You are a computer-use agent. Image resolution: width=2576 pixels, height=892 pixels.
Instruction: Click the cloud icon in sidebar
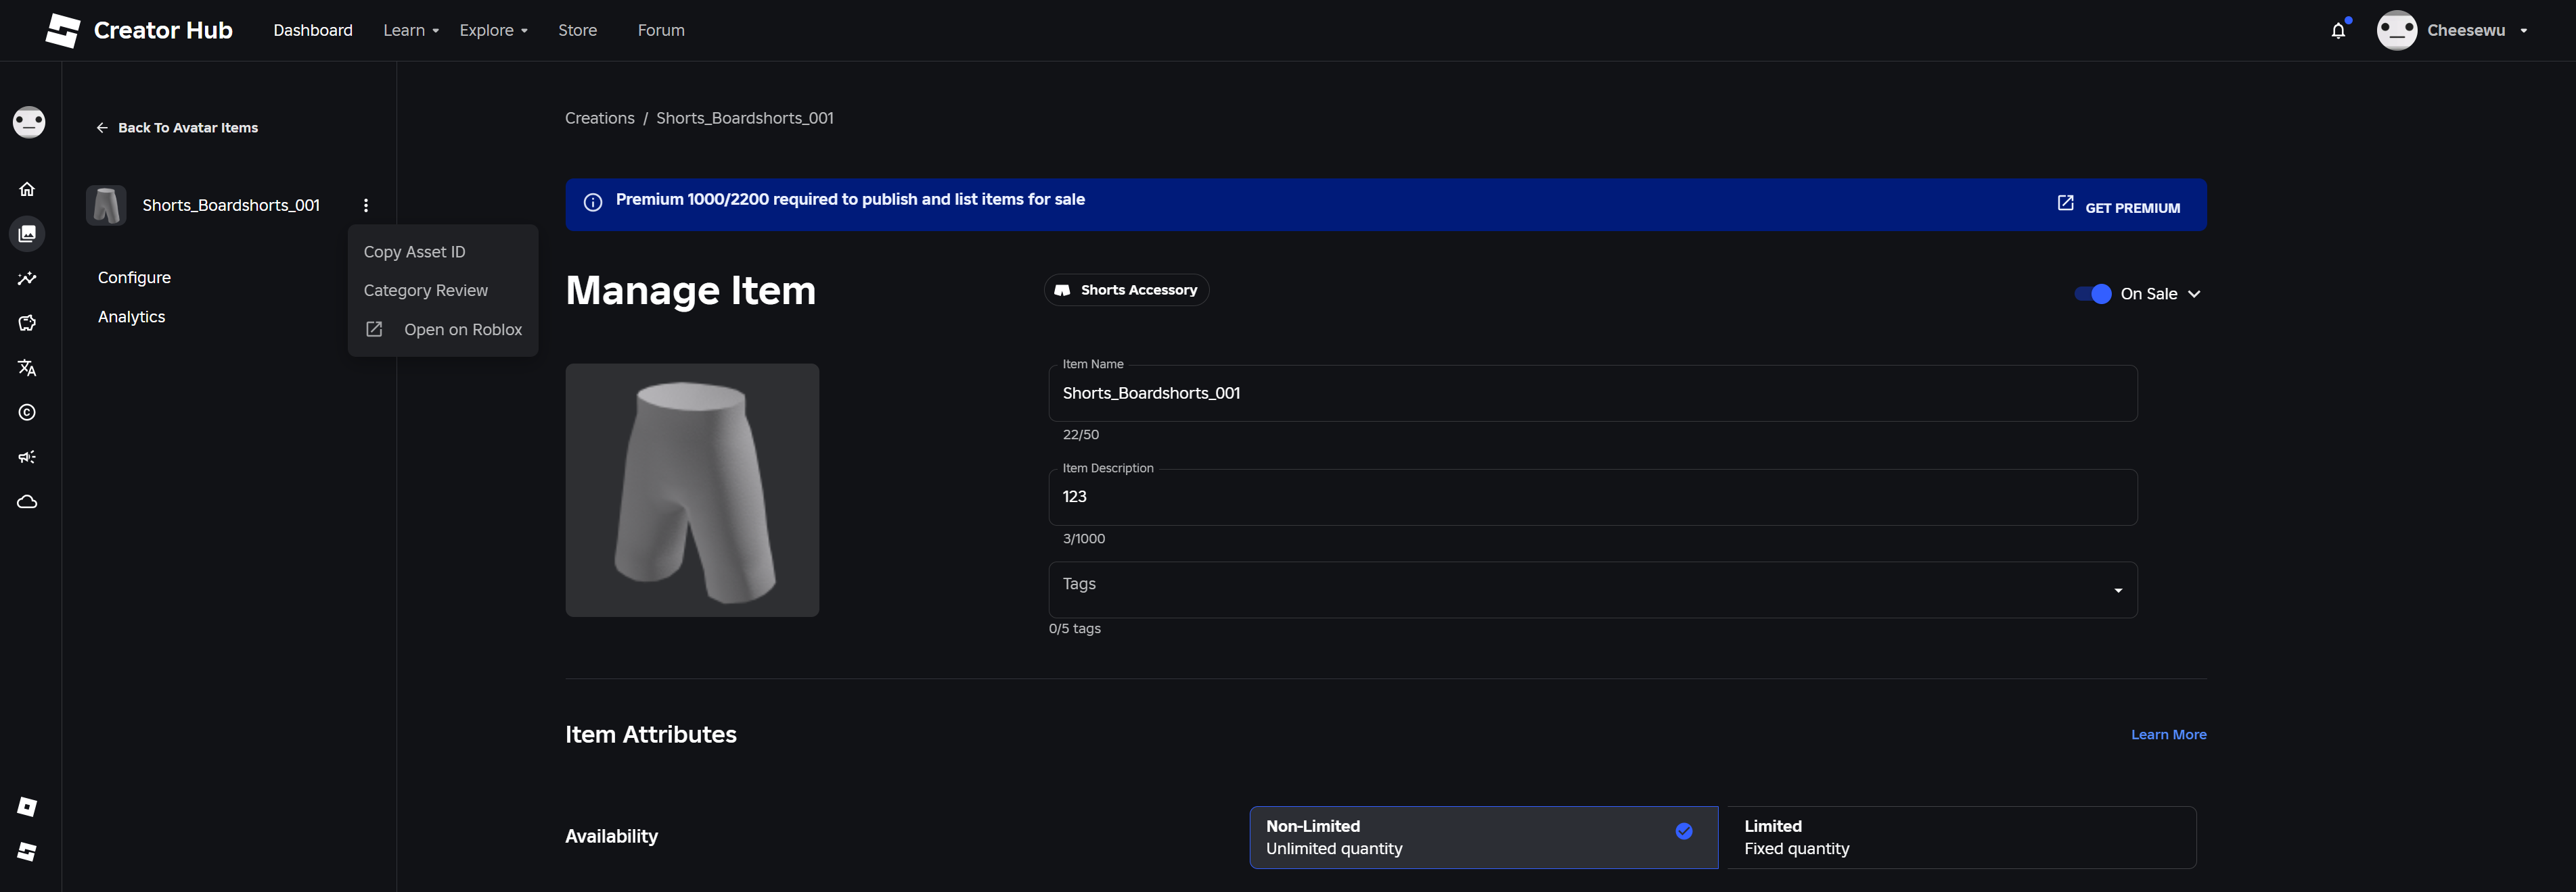pos(27,501)
